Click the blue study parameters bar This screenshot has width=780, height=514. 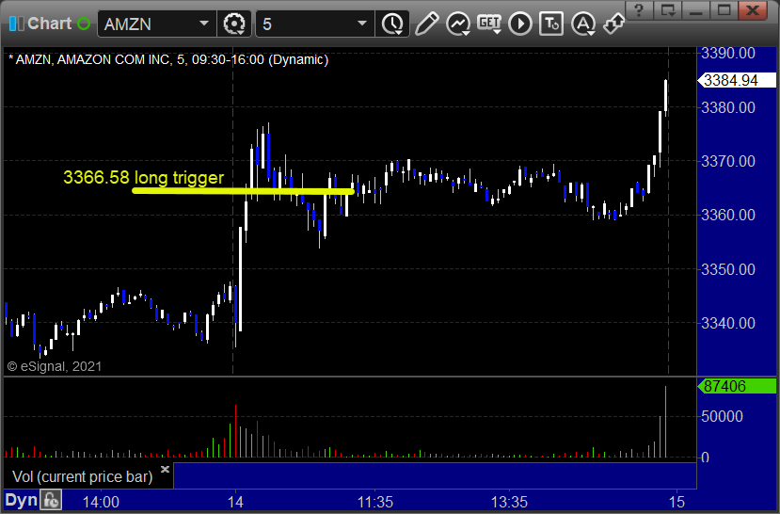pos(435,475)
